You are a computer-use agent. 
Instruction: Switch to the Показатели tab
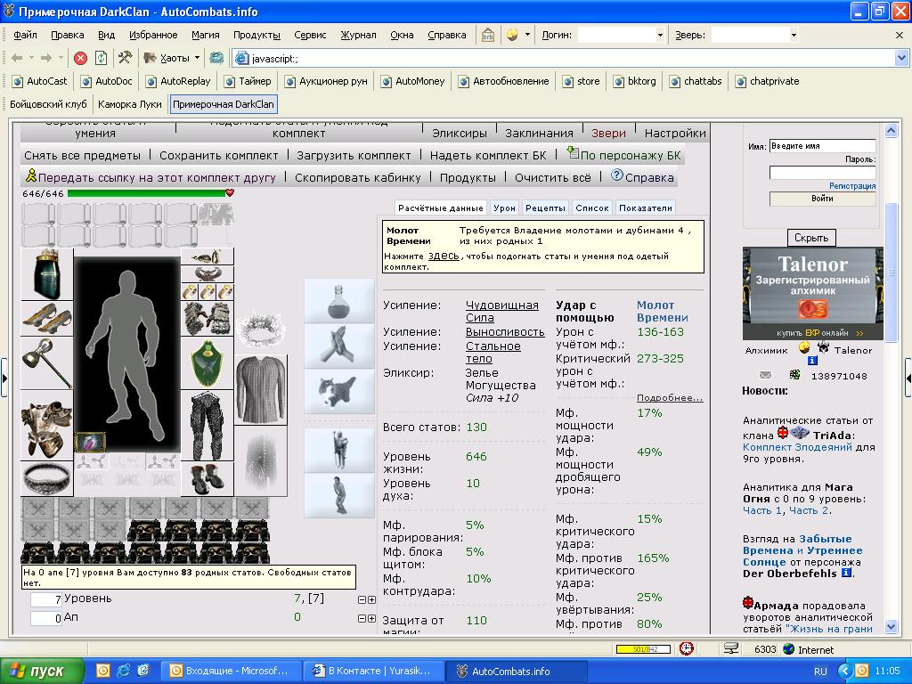click(x=646, y=208)
